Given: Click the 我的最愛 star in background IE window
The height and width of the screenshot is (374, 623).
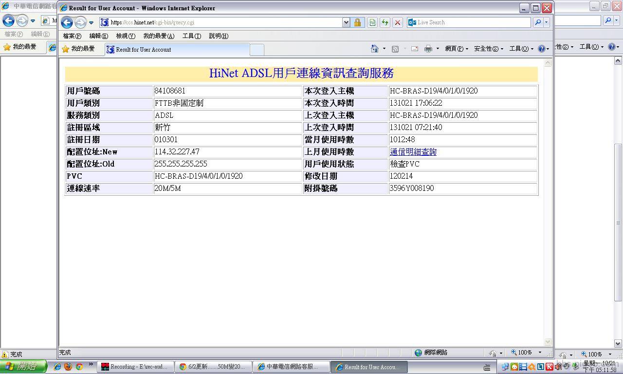Looking at the screenshot, I should [x=19, y=47].
